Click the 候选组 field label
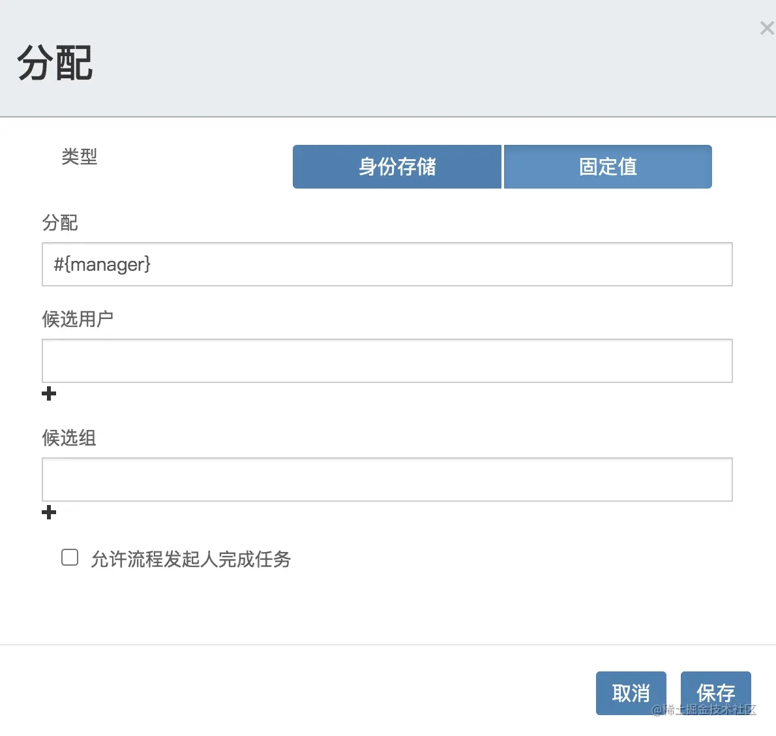This screenshot has height=736, width=776. click(68, 438)
